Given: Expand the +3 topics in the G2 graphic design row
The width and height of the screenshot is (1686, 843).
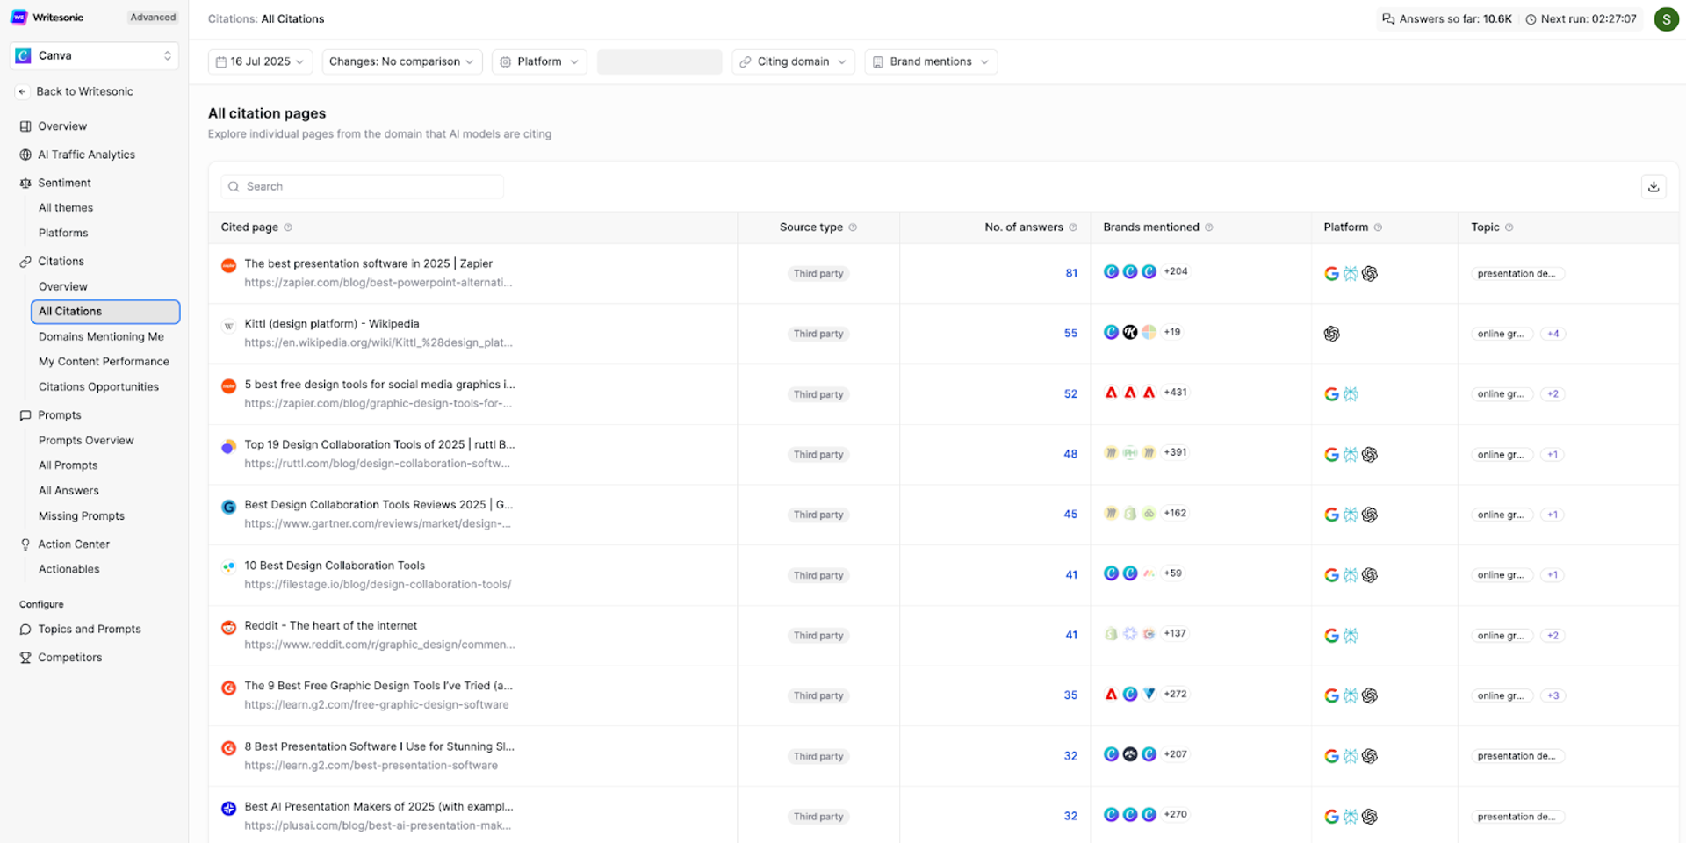Looking at the screenshot, I should (x=1553, y=695).
